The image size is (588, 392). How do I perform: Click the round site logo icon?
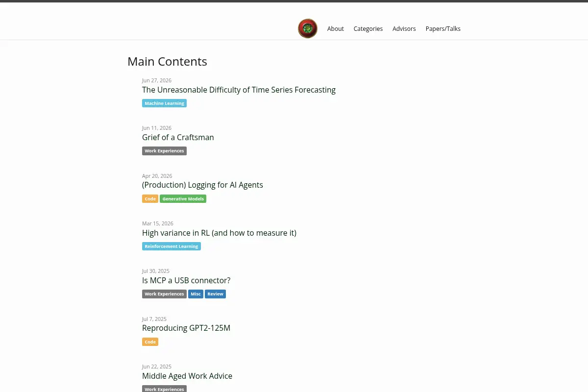point(308,28)
